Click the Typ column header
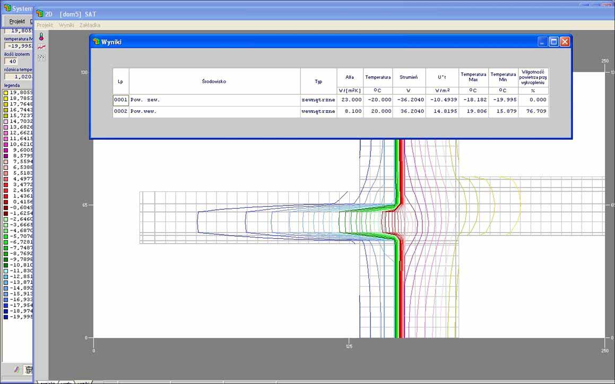The height and width of the screenshot is (384, 615). click(x=318, y=82)
